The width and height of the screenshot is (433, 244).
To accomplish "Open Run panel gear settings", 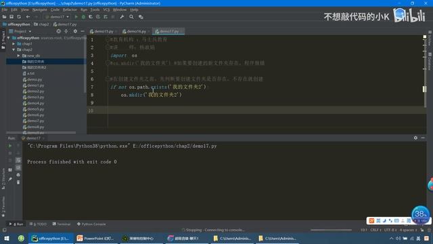I will tap(415, 138).
